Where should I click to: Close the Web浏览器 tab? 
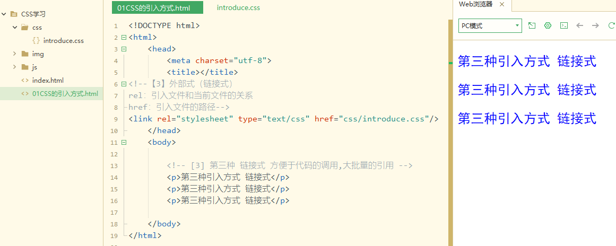pyautogui.click(x=501, y=5)
